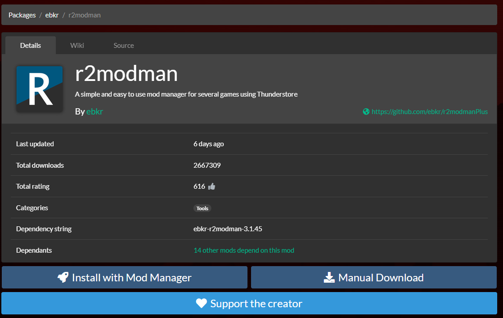This screenshot has height=318, width=503.
Task: Open ebkr in the breadcrumb
Action: 52,15
